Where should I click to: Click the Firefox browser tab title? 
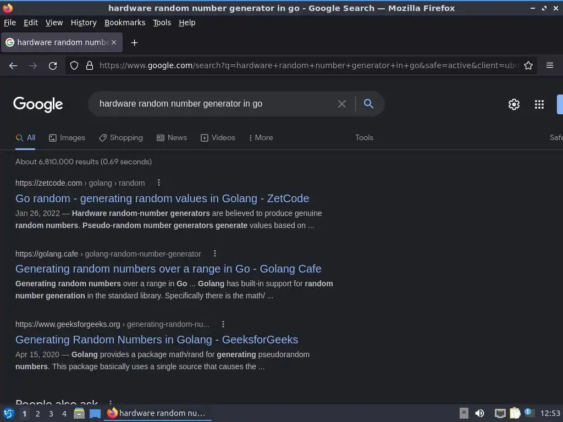click(63, 42)
